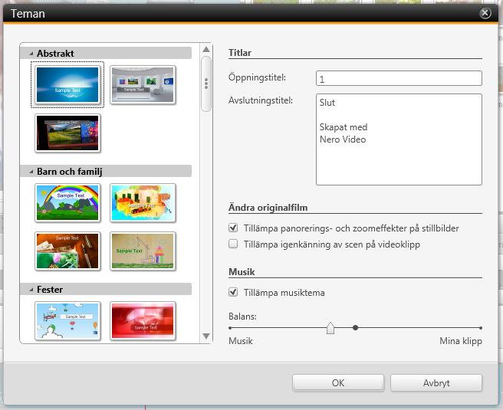Click the Ändra originalfilm heading

click(268, 208)
